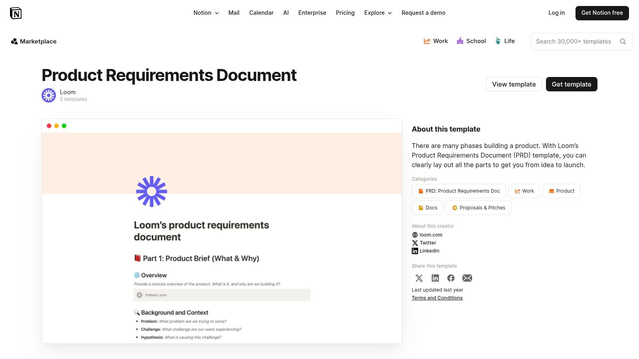Viewport: 639px width, 359px height.
Task: Select the Life category tab
Action: pyautogui.click(x=505, y=41)
